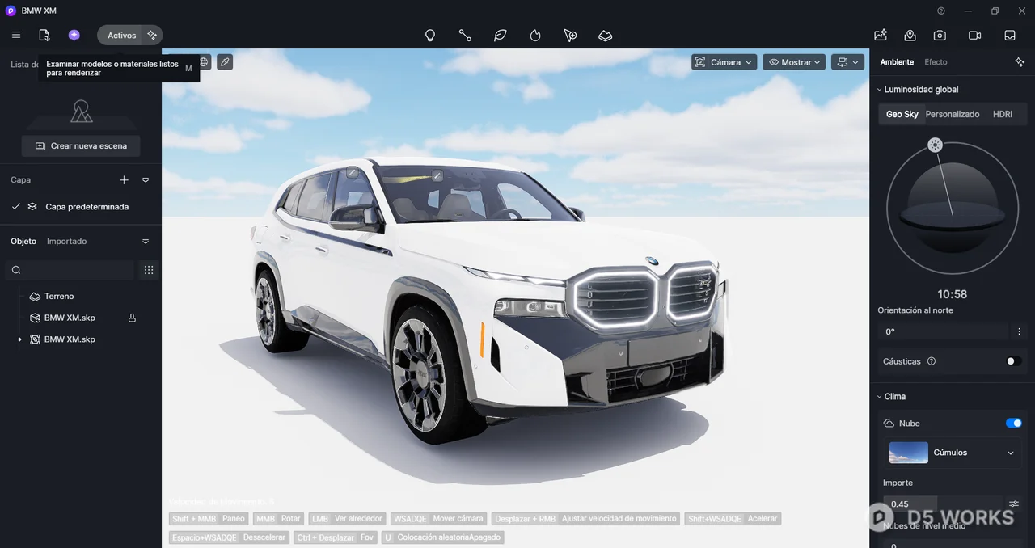The width and height of the screenshot is (1035, 548).
Task: Select the leaf vegetation tool
Action: (x=501, y=36)
